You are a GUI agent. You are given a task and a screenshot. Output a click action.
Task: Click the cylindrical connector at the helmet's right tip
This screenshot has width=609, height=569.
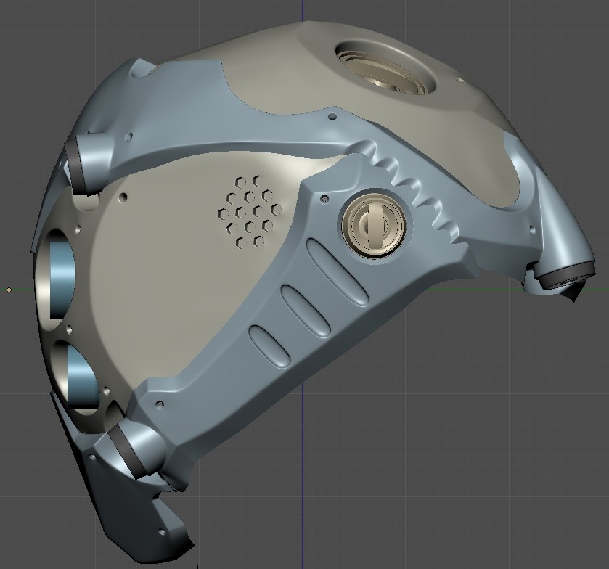(x=564, y=276)
